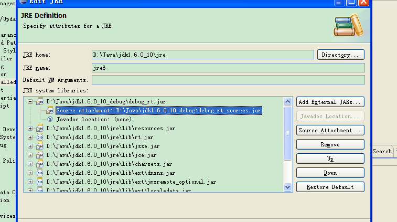This screenshot has width=397, height=222.
Task: Focus the Default VM Arguments field
Action: [x=228, y=80]
